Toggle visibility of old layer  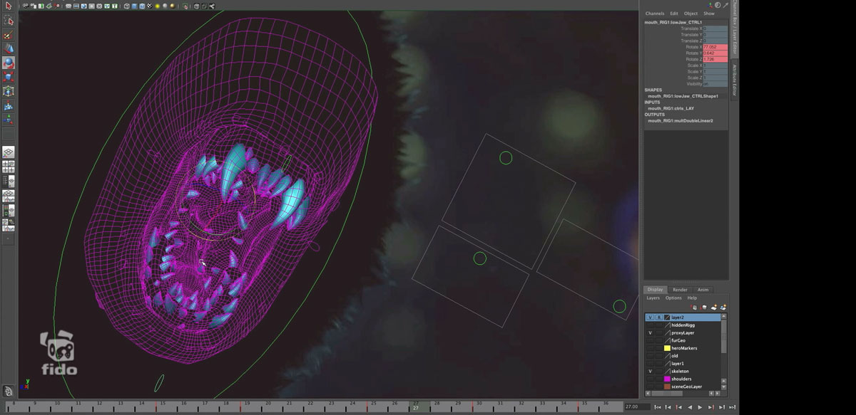click(651, 356)
